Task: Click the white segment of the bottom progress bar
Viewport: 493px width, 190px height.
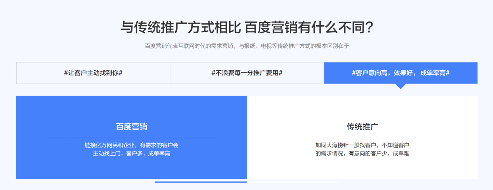Action: pyautogui.click(x=293, y=182)
